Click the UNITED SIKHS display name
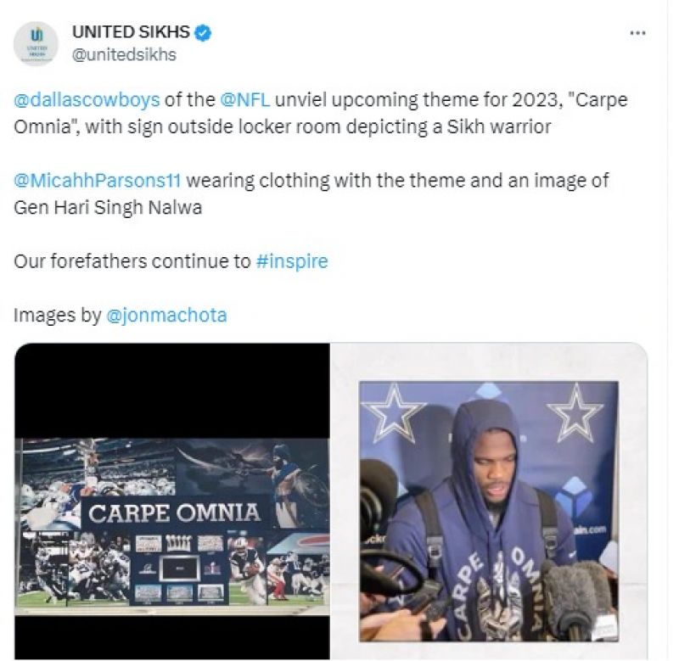 tap(131, 32)
